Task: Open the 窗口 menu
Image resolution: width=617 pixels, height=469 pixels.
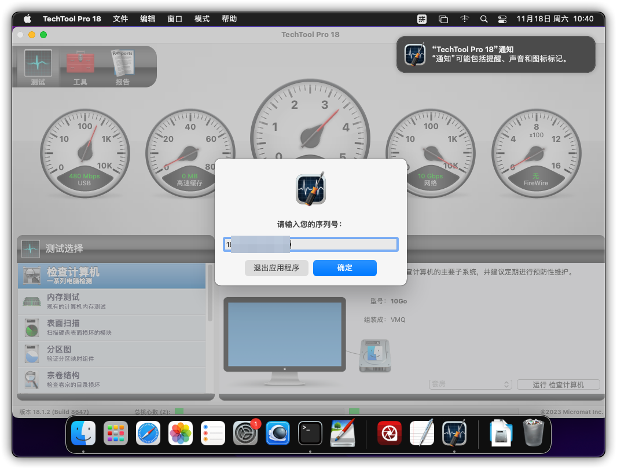Action: coord(175,19)
